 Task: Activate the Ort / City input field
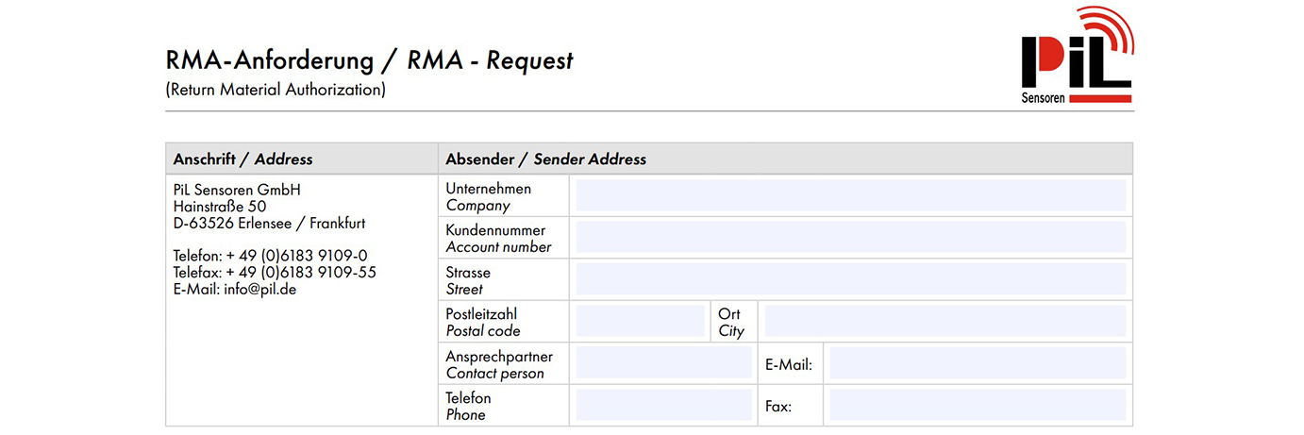click(945, 322)
